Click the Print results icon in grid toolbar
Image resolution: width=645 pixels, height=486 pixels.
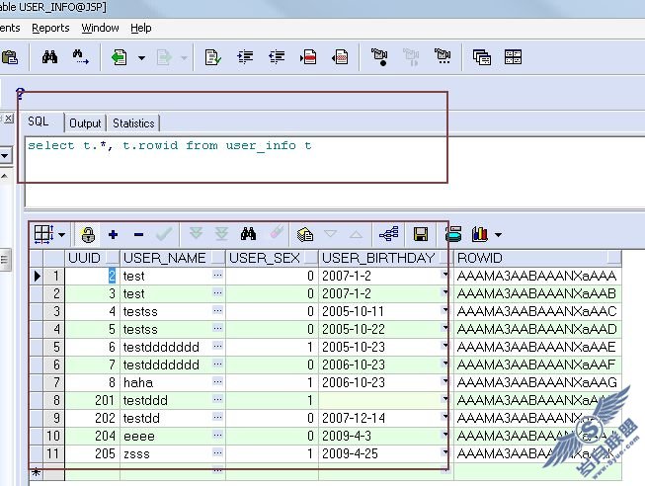pyautogui.click(x=453, y=234)
